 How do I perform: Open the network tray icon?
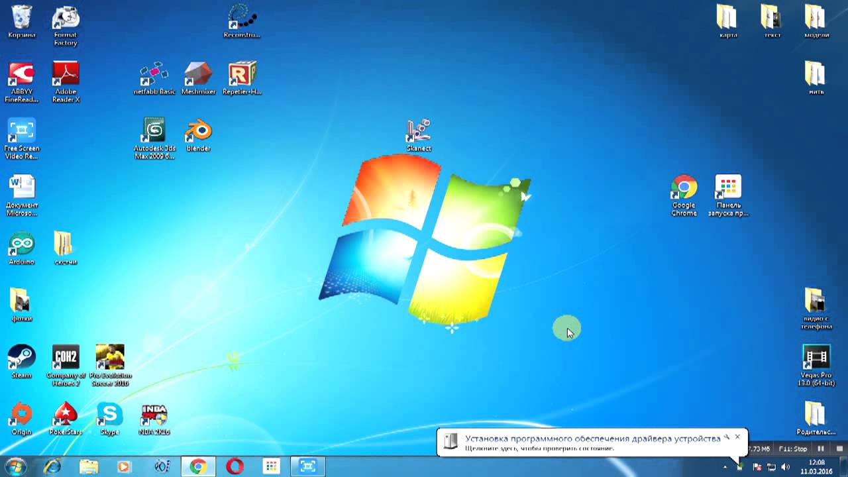[x=771, y=467]
